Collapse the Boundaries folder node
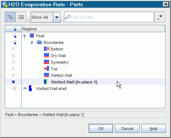Image resolution: width=171 pixels, height=138 pixels. pyautogui.click(x=32, y=42)
